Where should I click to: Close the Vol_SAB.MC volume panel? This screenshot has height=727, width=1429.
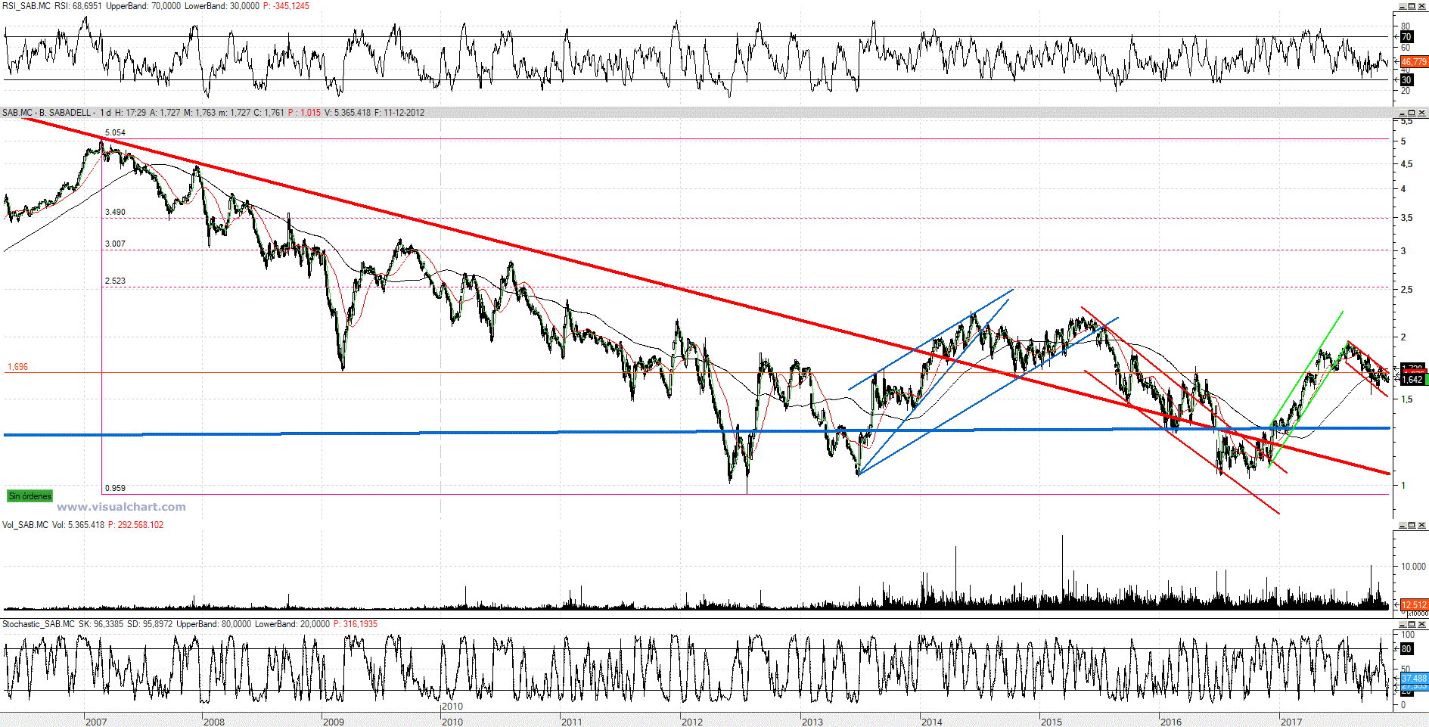(x=1422, y=525)
